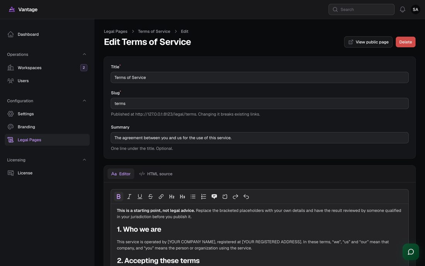Click the '2. Accepting these terms' heading
This screenshot has width=425, height=266.
(x=158, y=261)
